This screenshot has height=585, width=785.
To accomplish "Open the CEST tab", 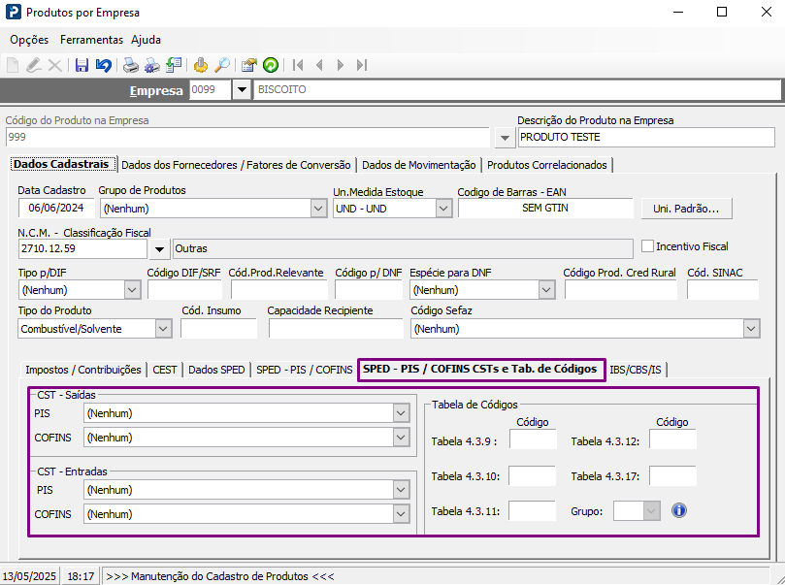I will point(165,370).
